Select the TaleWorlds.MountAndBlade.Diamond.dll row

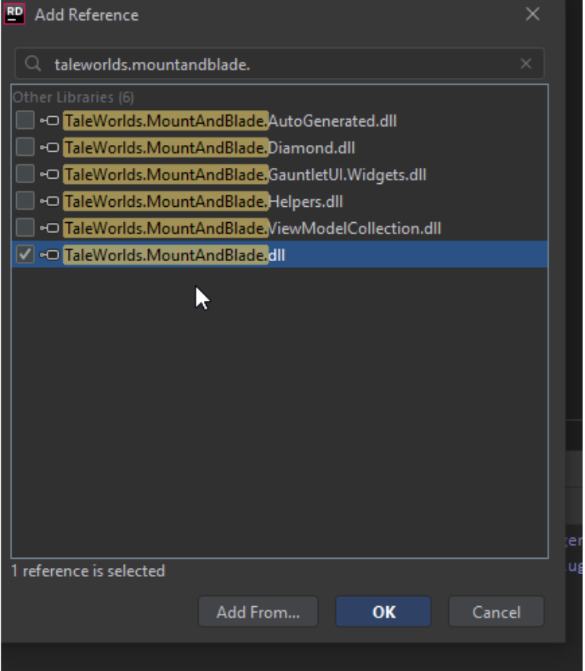point(280,147)
